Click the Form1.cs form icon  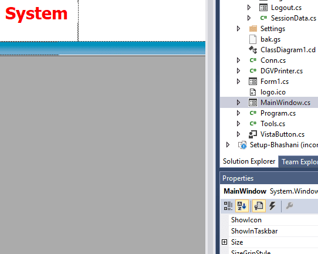(x=253, y=82)
